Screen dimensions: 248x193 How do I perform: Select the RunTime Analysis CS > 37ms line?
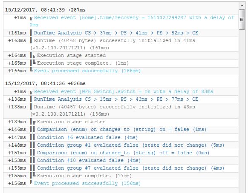(121, 33)
